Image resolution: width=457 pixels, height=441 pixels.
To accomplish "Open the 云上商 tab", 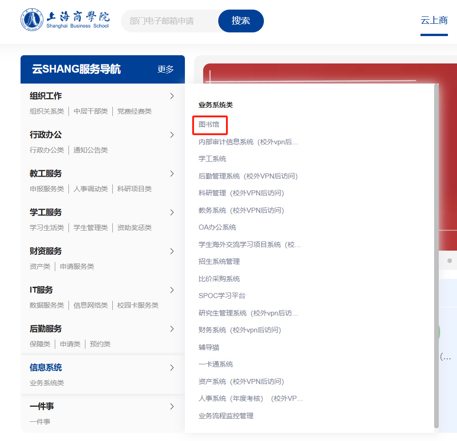I will point(434,20).
